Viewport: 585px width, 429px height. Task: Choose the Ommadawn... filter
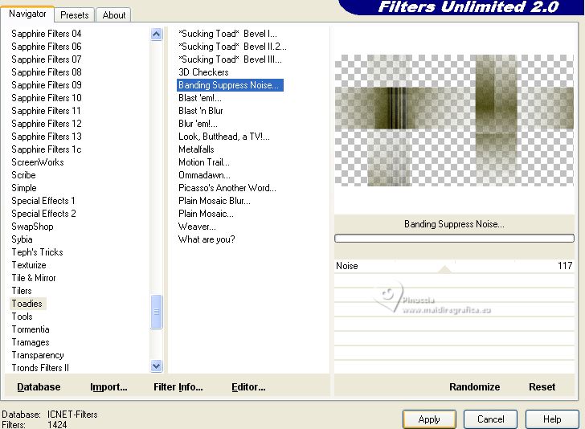click(204, 175)
